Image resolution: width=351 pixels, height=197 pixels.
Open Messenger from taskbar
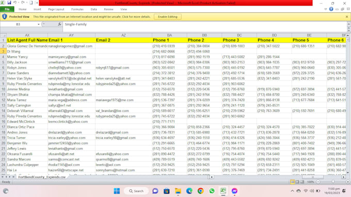click(x=234, y=191)
